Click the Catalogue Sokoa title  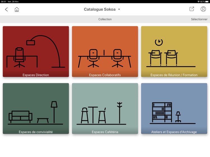(100, 9)
